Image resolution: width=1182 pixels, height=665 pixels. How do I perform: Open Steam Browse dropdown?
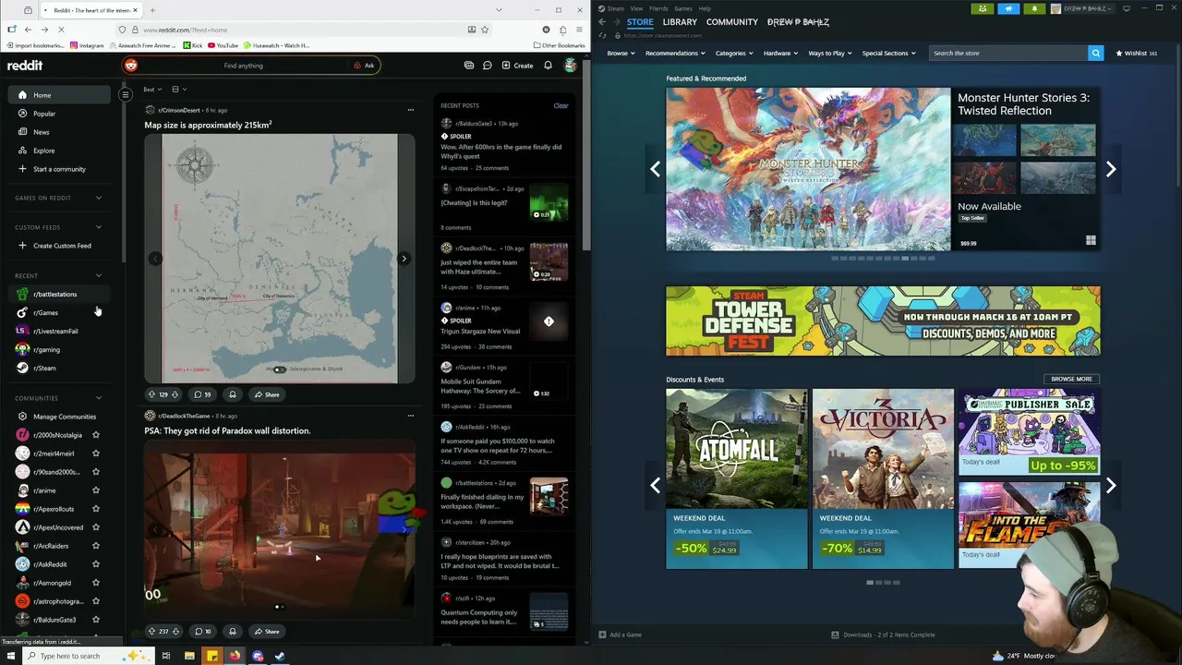pyautogui.click(x=621, y=53)
